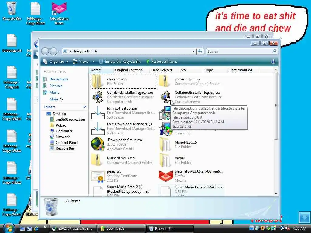Click the Search input field
The height and width of the screenshot is (233, 311).
point(240,52)
